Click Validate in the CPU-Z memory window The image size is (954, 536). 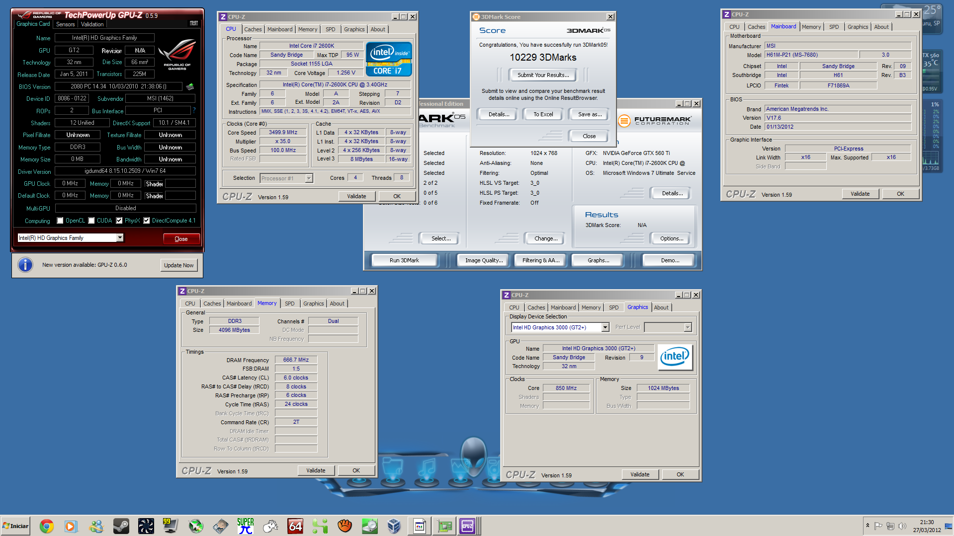click(316, 470)
